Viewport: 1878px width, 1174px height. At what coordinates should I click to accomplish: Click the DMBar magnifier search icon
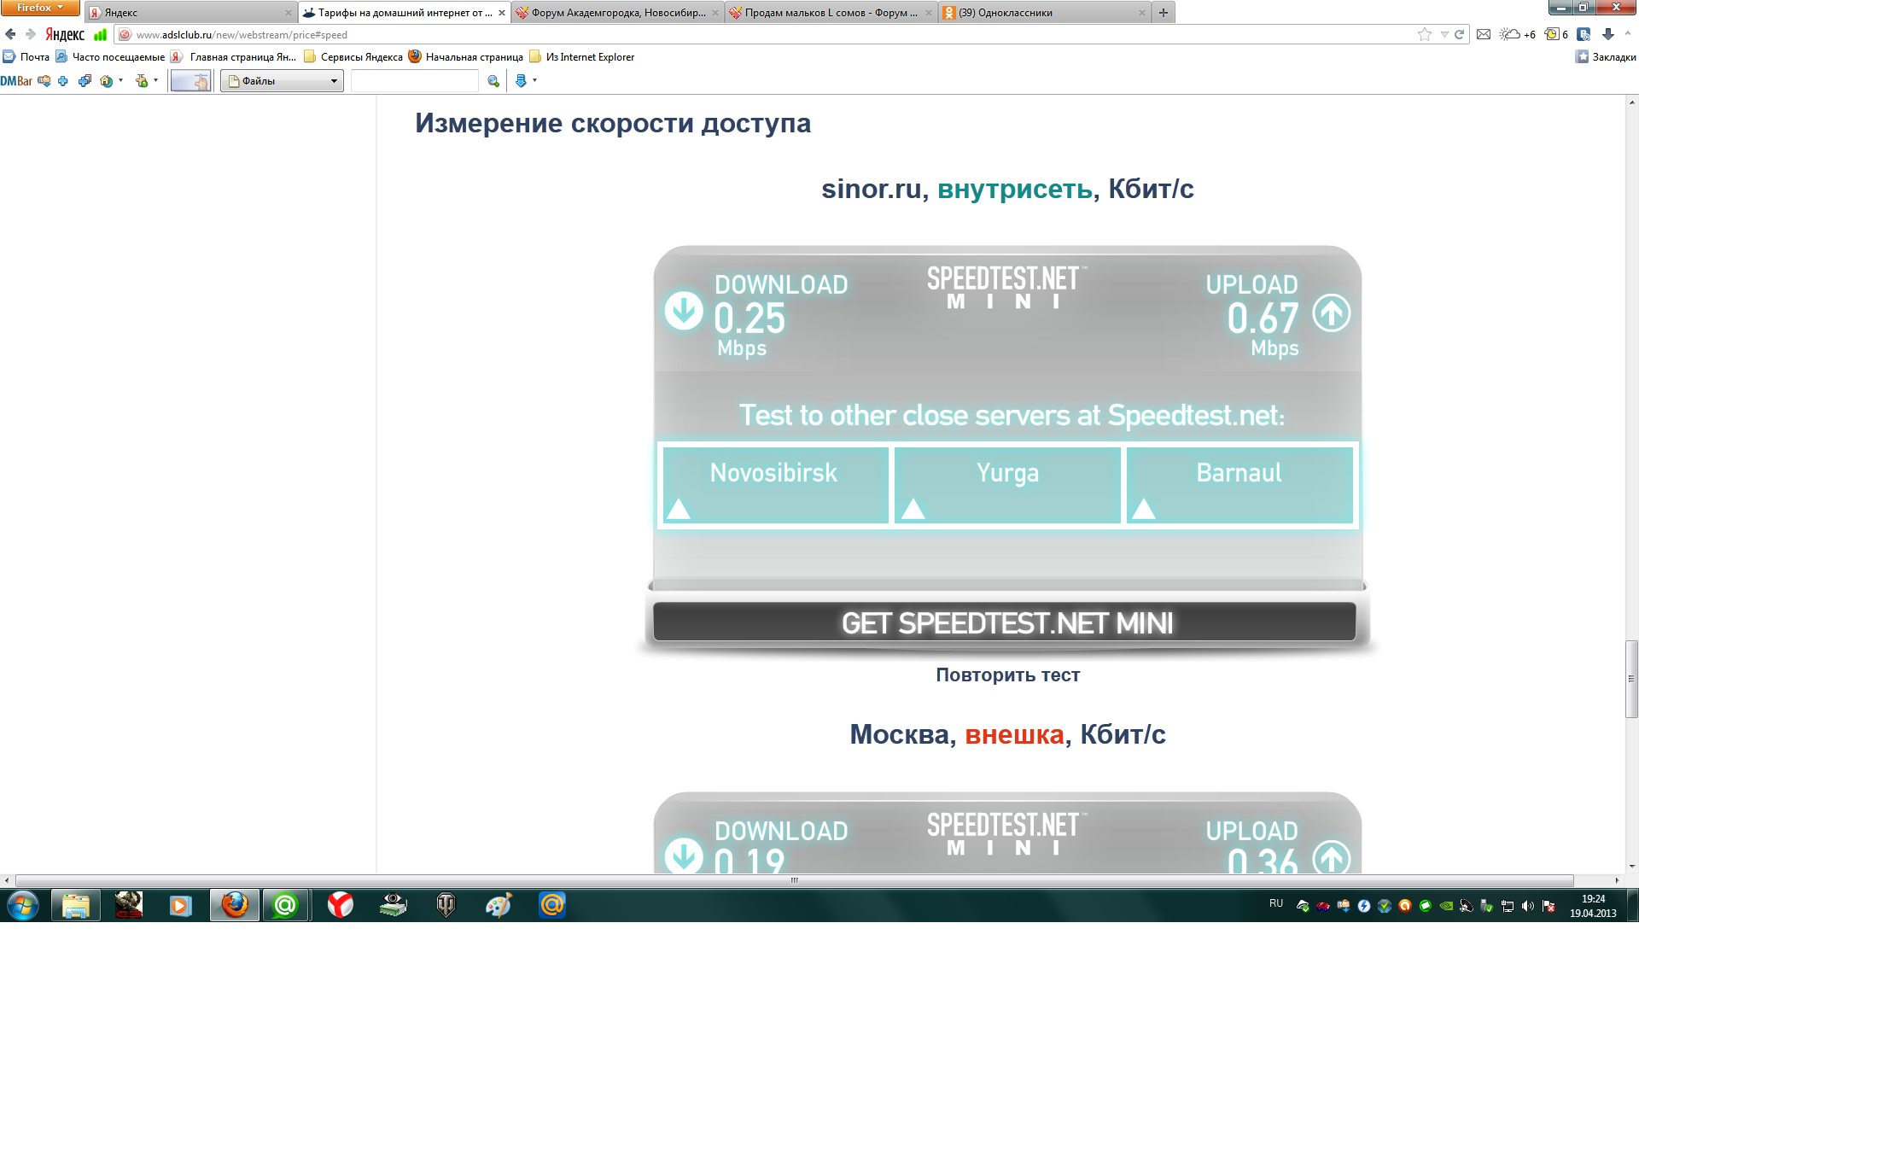(x=493, y=81)
